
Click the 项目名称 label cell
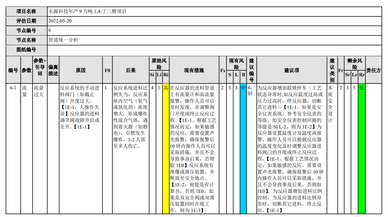[27, 12]
